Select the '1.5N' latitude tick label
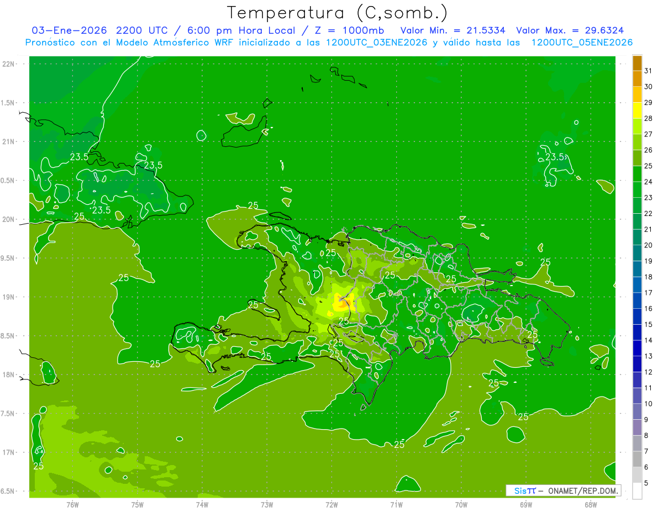The image size is (663, 512). click(9, 103)
